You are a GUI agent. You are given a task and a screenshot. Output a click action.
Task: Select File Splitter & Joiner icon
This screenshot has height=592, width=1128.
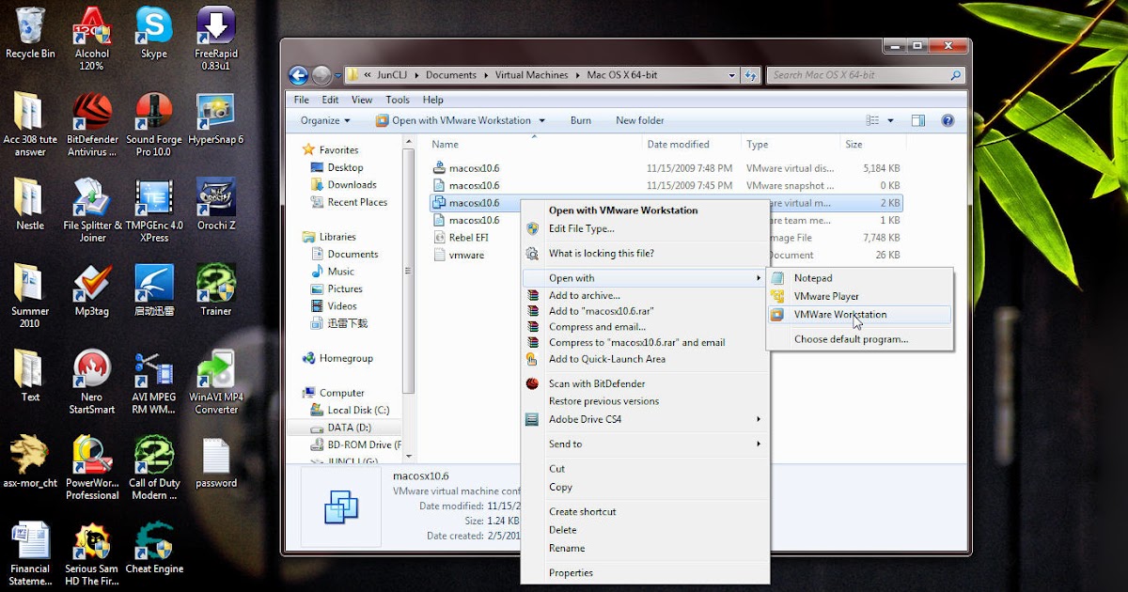click(x=92, y=210)
